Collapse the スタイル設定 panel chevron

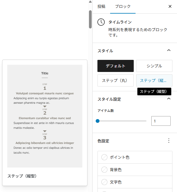[x=169, y=99]
